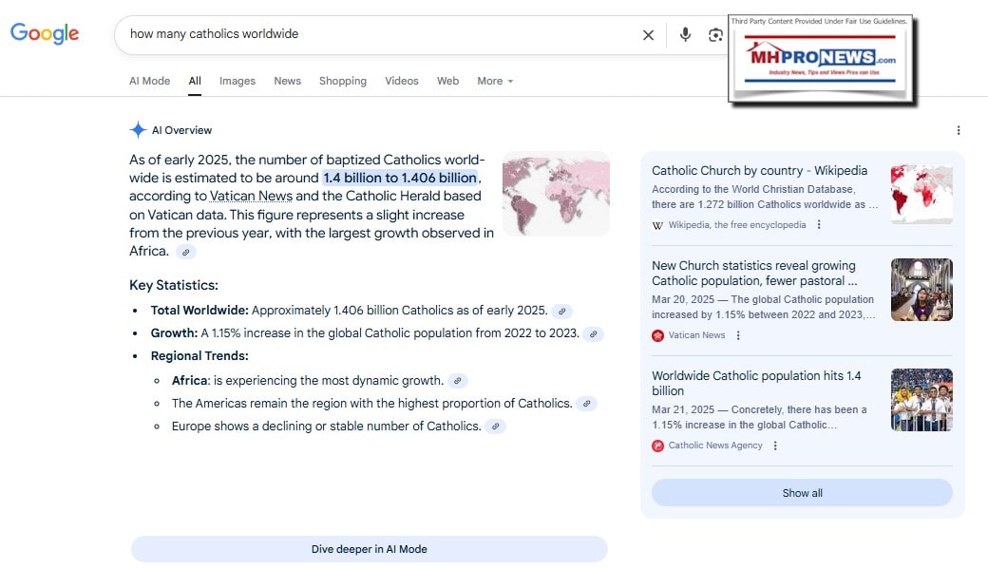Start voice search with microphone icon
988x569 pixels.
tap(685, 35)
